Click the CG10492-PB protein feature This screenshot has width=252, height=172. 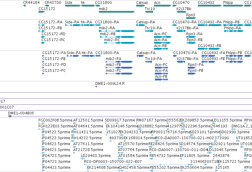208,62
